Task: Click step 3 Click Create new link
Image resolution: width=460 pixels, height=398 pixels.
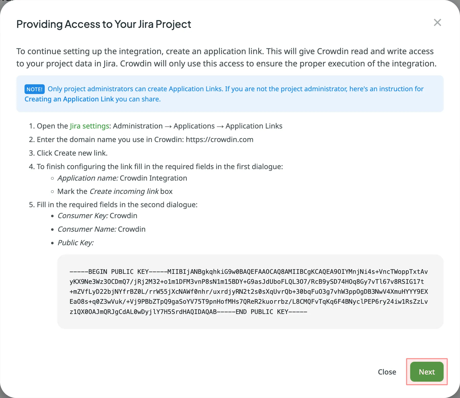Action: (68, 153)
